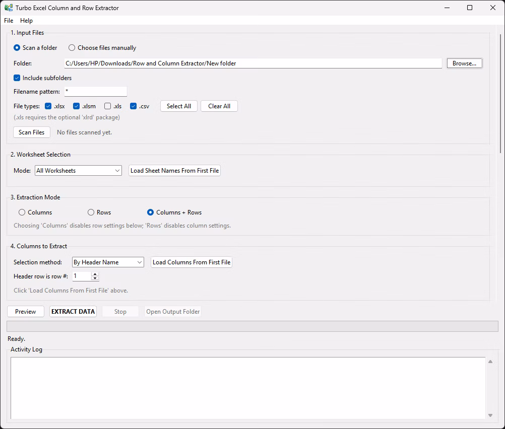505x429 pixels.
Task: Click the Clear All file types button
Action: point(219,106)
